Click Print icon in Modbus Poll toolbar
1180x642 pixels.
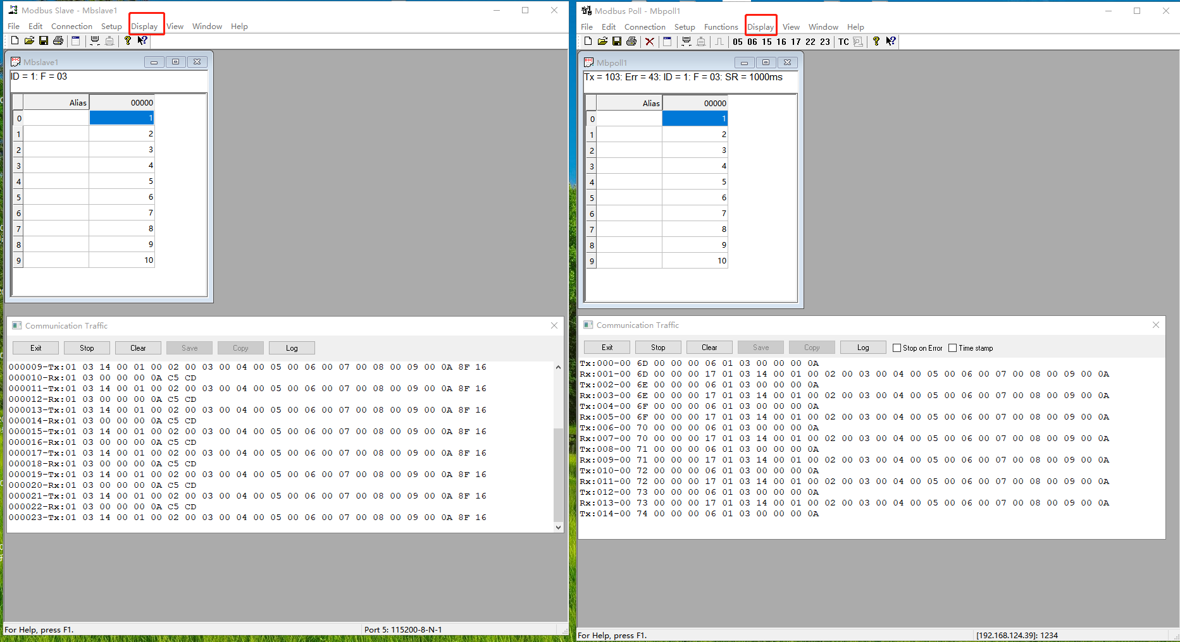(631, 41)
